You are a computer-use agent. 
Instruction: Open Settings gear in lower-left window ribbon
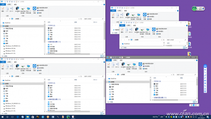pyautogui.click(x=34, y=68)
